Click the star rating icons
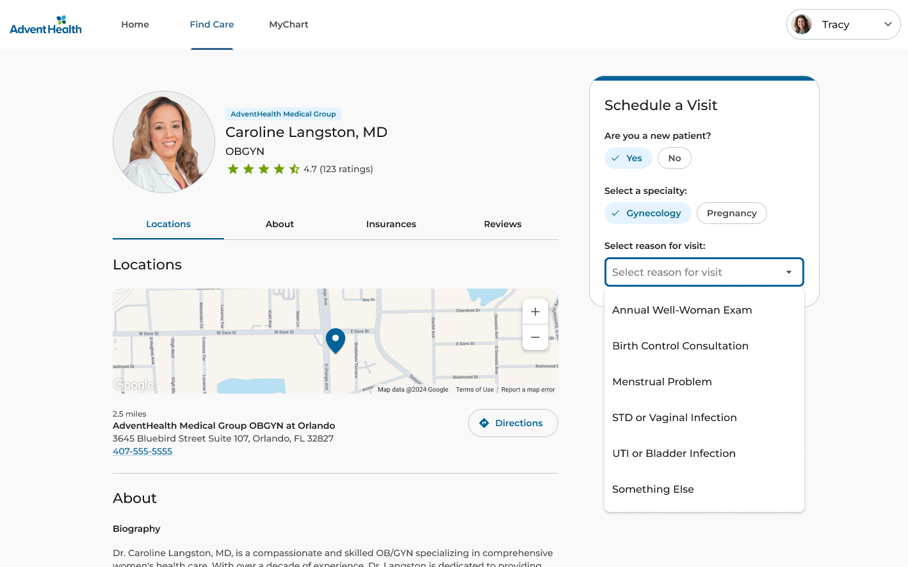Image resolution: width=908 pixels, height=567 pixels. [263, 169]
